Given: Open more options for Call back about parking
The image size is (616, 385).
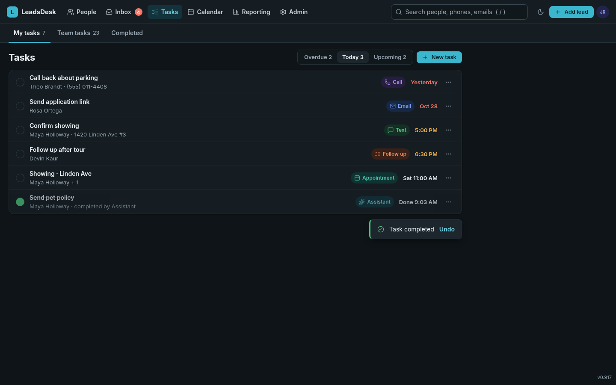Looking at the screenshot, I should coord(449,82).
